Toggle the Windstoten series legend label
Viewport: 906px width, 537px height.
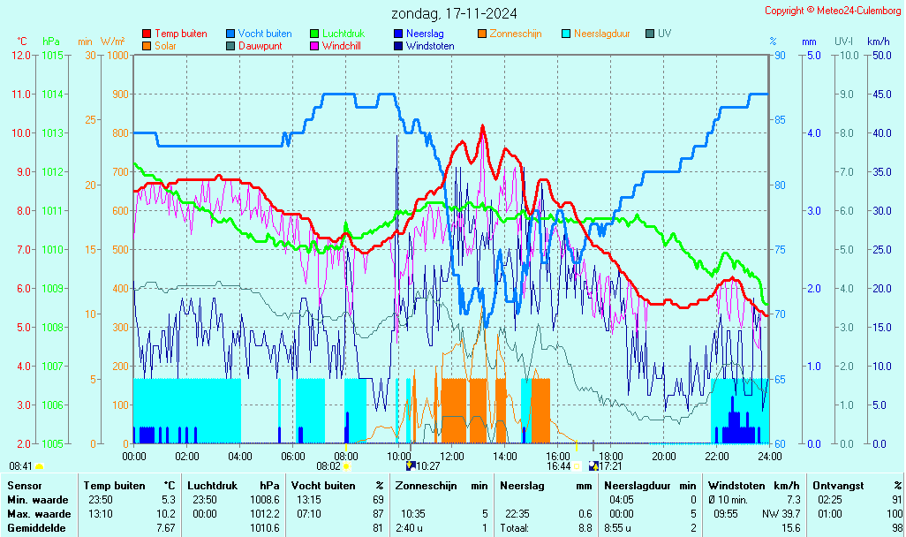(x=430, y=46)
